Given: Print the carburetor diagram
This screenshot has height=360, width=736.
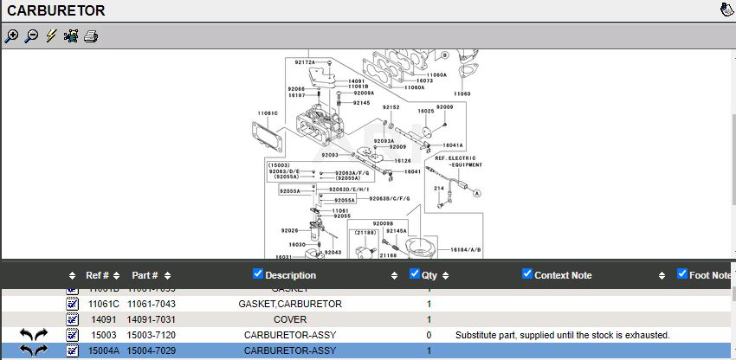Looking at the screenshot, I should click(91, 36).
